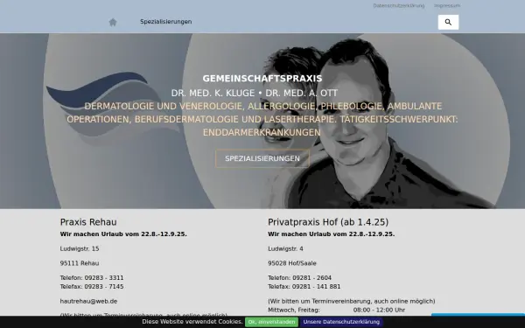Click Telefax: 09283 - 7145 line
Screen dimensions: 525x328
point(92,287)
